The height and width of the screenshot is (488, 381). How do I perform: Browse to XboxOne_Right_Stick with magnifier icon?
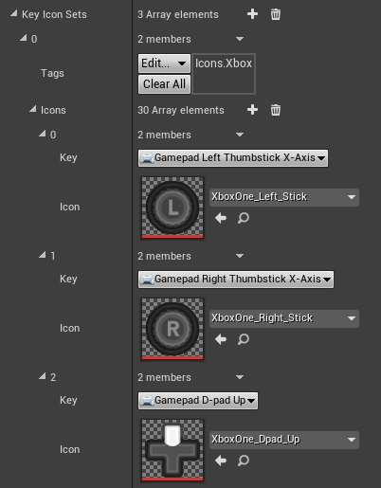(x=244, y=339)
